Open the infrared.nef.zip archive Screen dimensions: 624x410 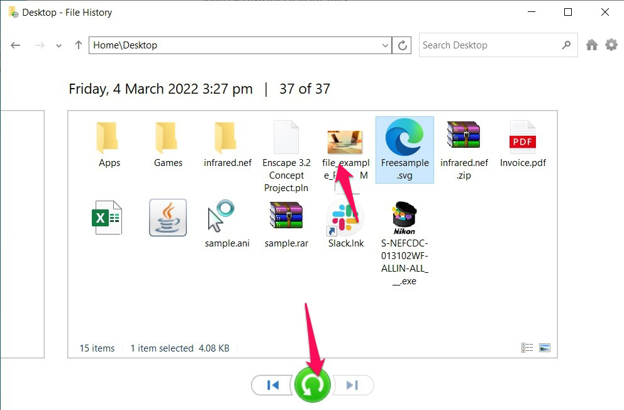(464, 134)
